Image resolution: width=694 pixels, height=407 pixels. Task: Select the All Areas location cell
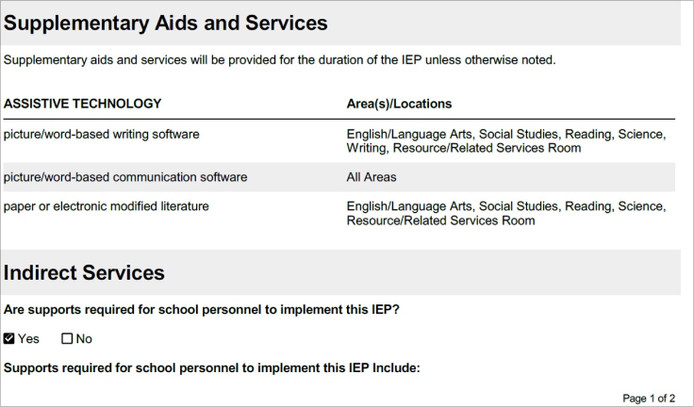tap(372, 177)
